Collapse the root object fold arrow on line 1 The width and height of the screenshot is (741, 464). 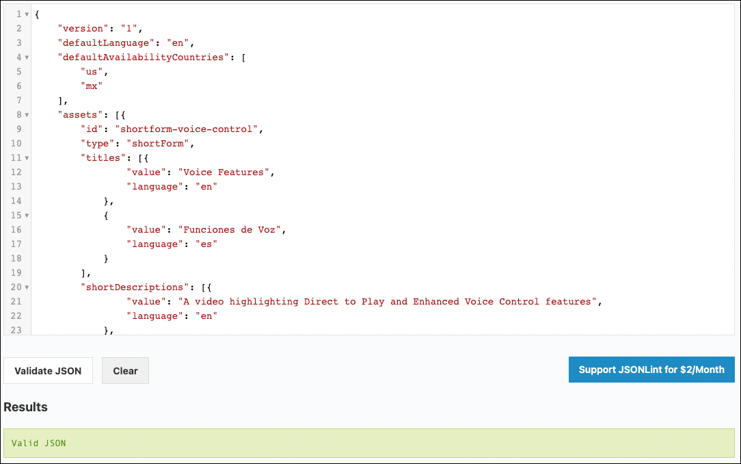point(27,14)
